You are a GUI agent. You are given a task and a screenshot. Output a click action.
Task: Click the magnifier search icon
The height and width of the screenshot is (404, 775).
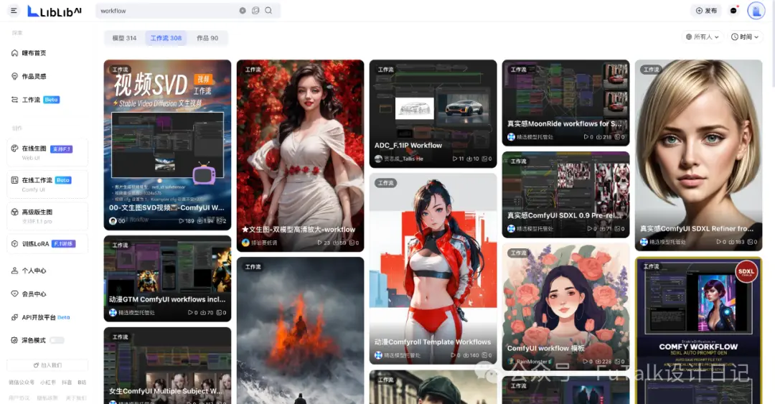pyautogui.click(x=268, y=10)
